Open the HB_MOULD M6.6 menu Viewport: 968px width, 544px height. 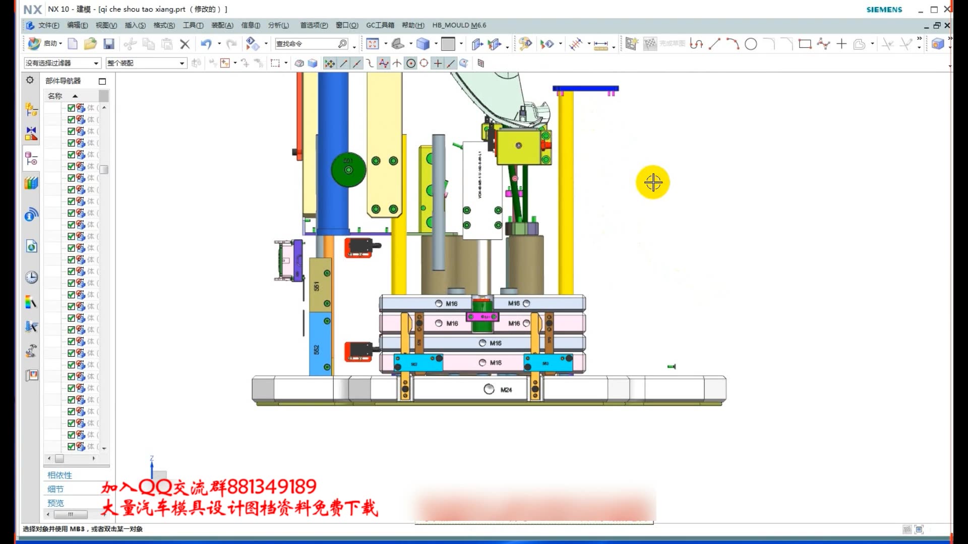pyautogui.click(x=459, y=25)
